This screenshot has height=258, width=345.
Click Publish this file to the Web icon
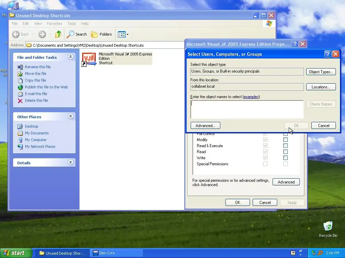[20, 87]
